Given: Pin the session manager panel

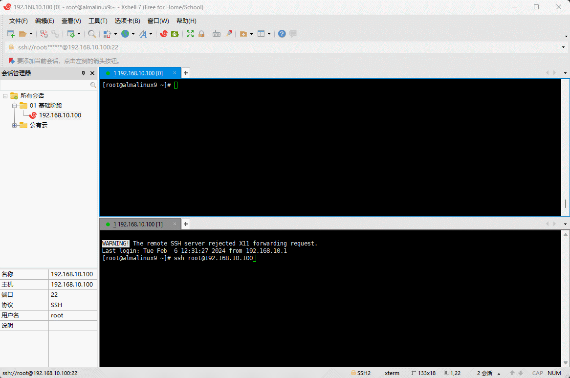Looking at the screenshot, I should pos(83,73).
